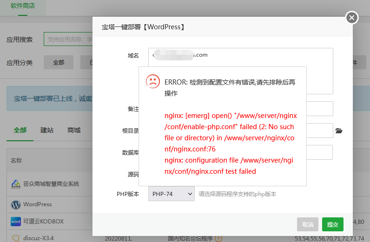Open root directory folder browser icon
Image resolution: width=370 pixels, height=242 pixels.
pyautogui.click(x=339, y=131)
